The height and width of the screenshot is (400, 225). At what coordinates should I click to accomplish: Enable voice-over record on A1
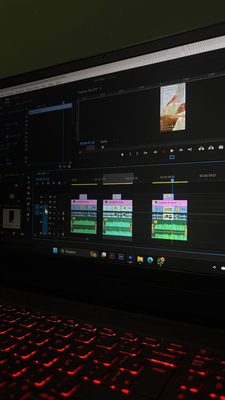click(x=63, y=213)
